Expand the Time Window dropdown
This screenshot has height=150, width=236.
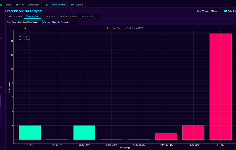point(216,11)
